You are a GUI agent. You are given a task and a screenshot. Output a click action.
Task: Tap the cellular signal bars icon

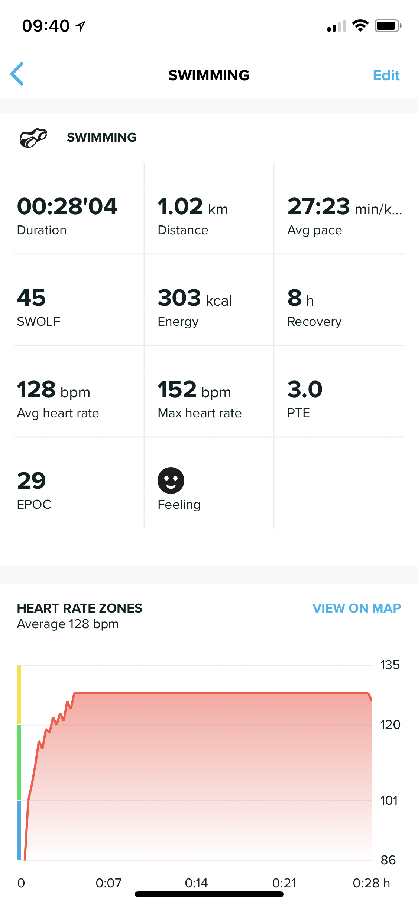click(337, 26)
